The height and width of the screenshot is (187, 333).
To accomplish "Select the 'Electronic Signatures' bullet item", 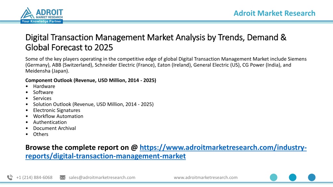I will pyautogui.click(x=57, y=110).
